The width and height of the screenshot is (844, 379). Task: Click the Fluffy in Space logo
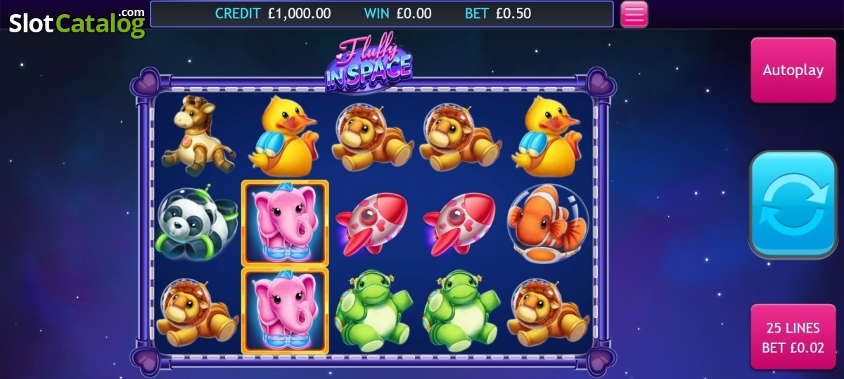369,65
